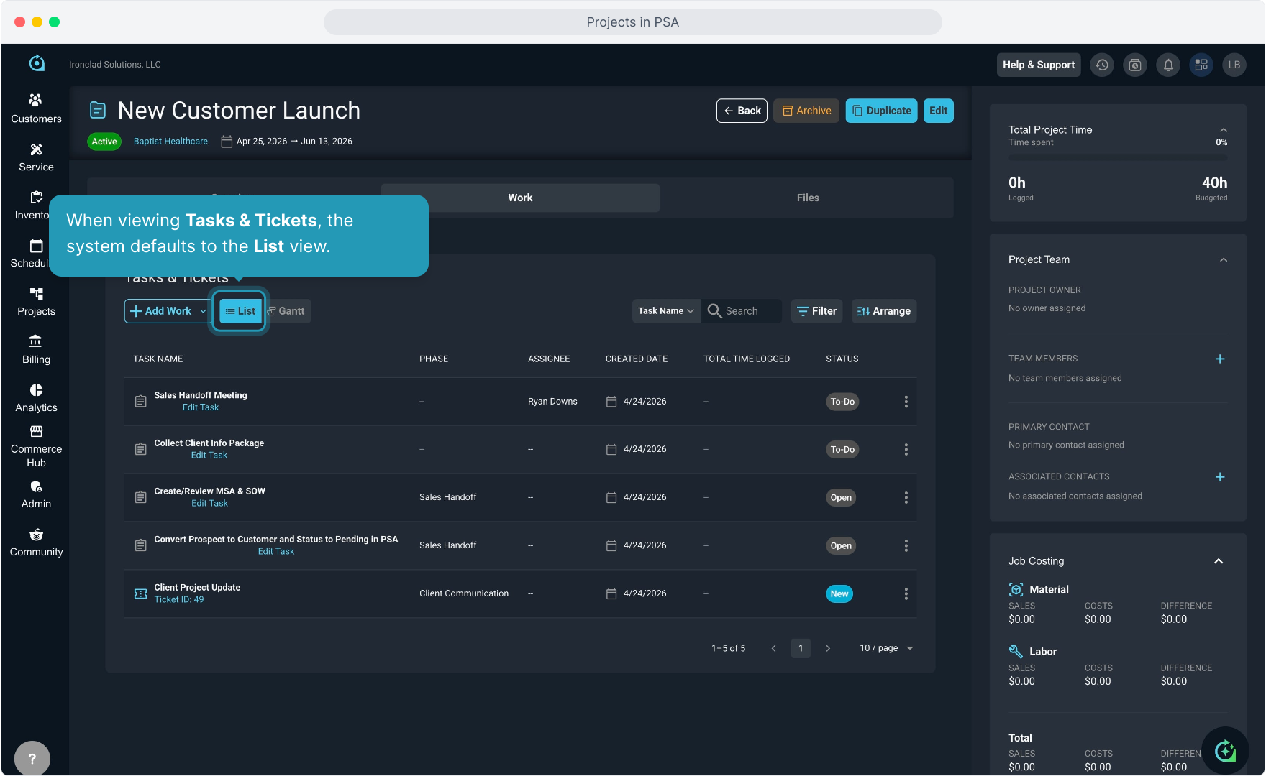The image size is (1266, 776).
Task: Click Edit Task under Collect Client Info Package
Action: pyautogui.click(x=209, y=456)
